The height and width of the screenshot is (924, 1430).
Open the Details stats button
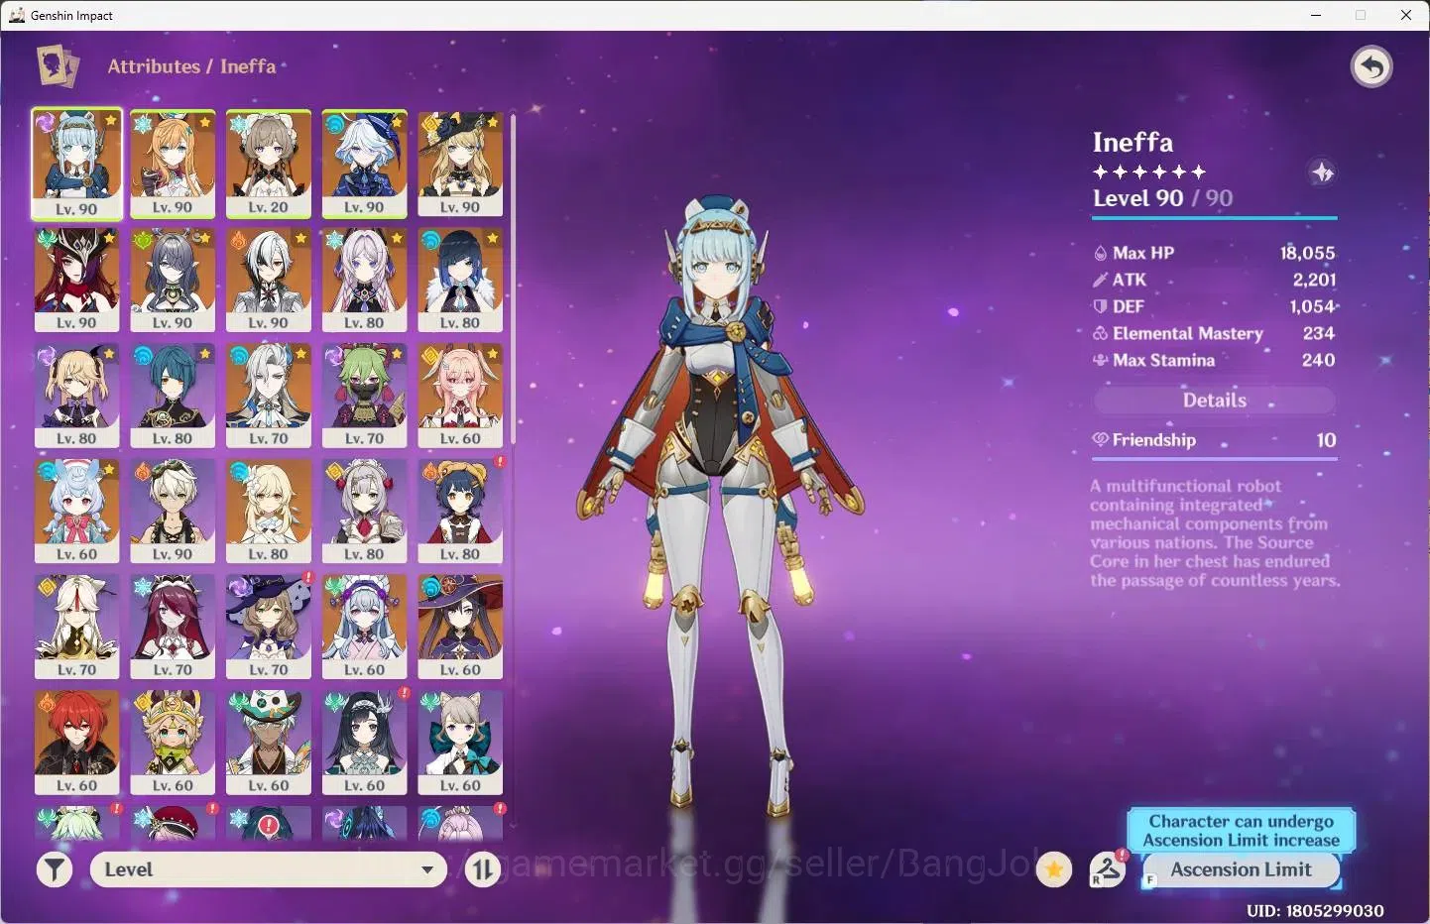(x=1215, y=400)
